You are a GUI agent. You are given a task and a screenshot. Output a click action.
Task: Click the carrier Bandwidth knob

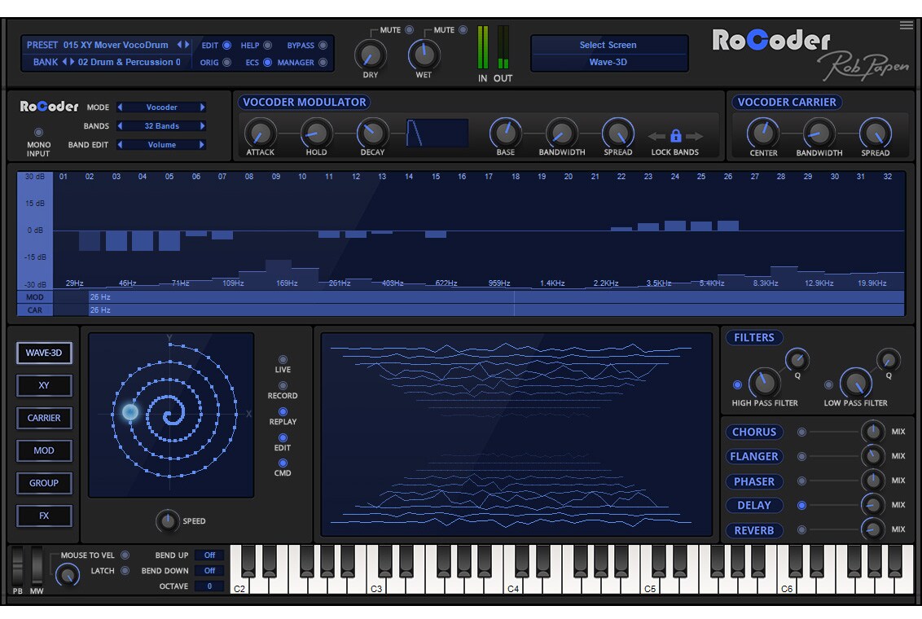click(x=819, y=134)
